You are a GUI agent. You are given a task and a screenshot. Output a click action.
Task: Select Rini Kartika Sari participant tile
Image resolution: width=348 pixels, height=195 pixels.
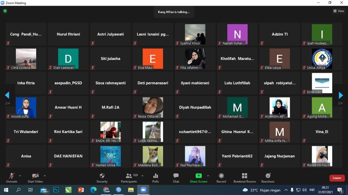point(68,132)
